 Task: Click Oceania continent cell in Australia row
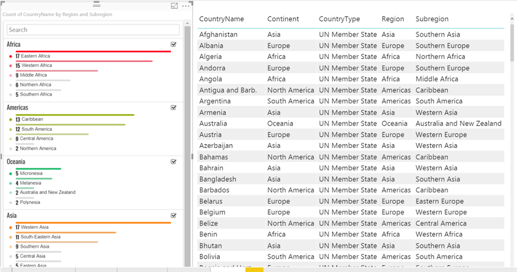(280, 123)
